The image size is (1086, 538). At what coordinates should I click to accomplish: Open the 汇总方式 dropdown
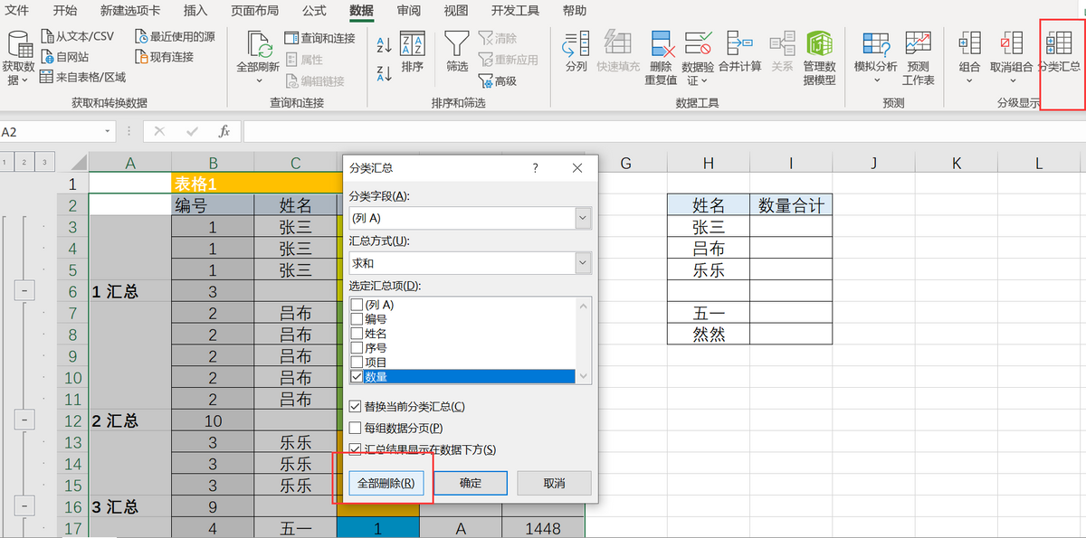(583, 263)
